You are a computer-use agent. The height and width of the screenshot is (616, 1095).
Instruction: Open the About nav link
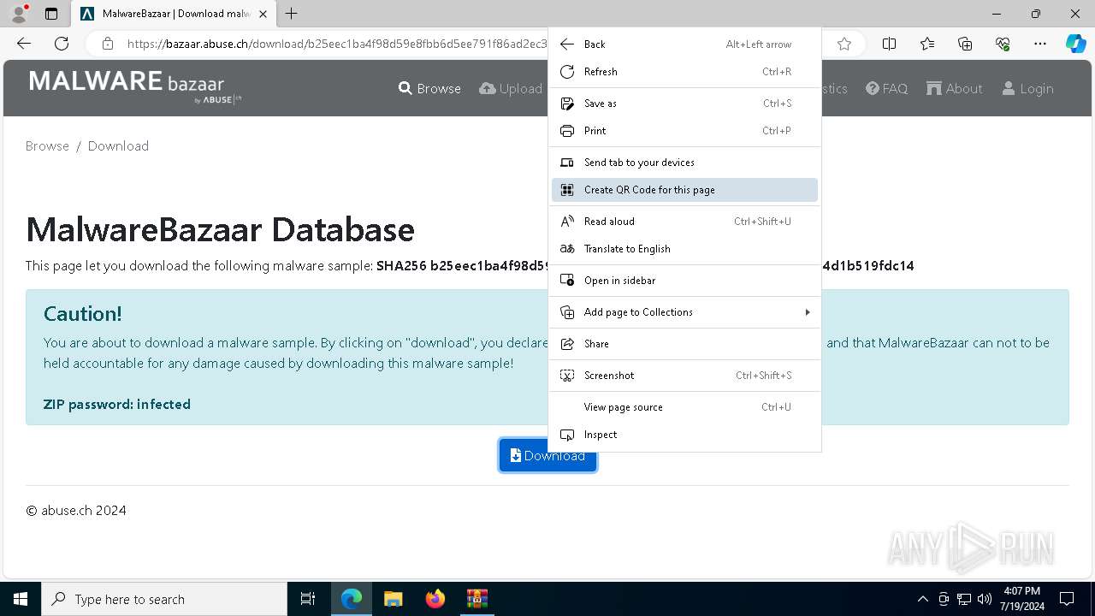tap(954, 89)
